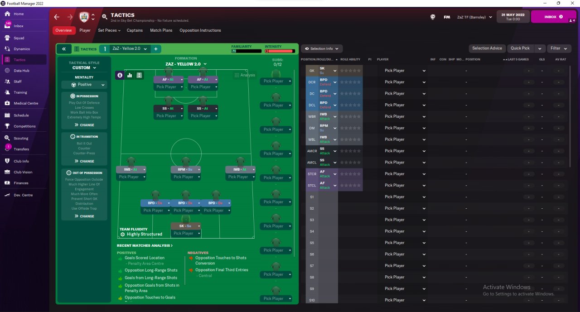Open the SK - Su goalkeeper role dropdown

click(185, 226)
